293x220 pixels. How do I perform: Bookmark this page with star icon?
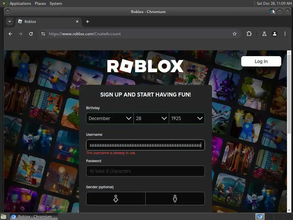(235, 34)
